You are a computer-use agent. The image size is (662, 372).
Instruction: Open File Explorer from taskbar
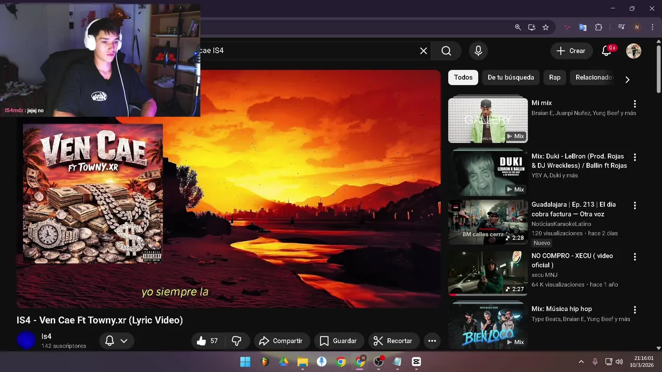click(303, 362)
